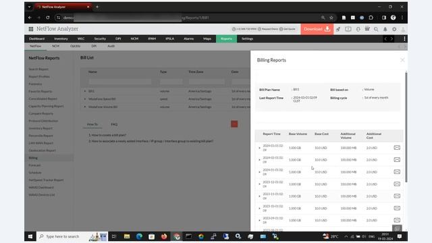Expand the 2024-01-01 billing report row
Image resolution: width=432 pixels, height=243 pixels.
259,172
